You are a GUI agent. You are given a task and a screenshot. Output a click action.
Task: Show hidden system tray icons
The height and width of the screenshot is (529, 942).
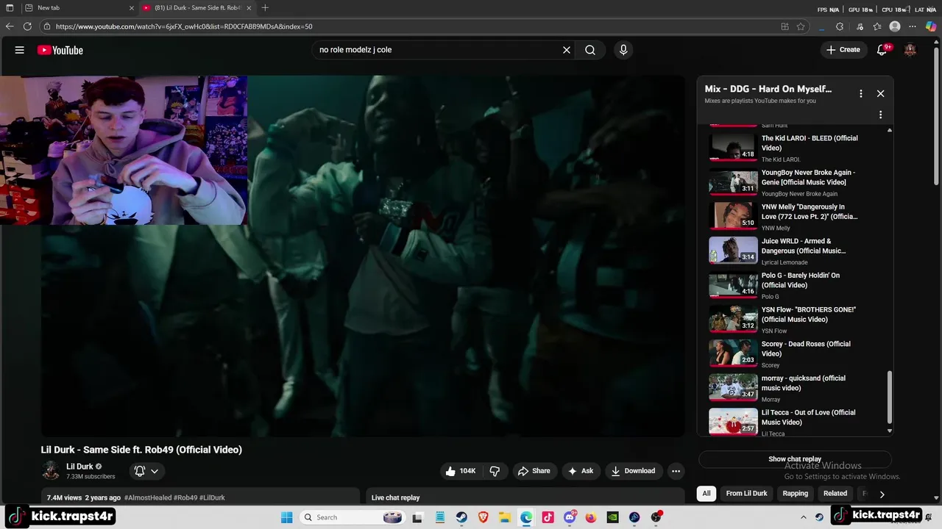pyautogui.click(x=804, y=517)
